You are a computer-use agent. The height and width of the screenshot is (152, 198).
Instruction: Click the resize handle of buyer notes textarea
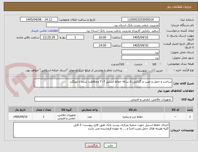coord(15,136)
